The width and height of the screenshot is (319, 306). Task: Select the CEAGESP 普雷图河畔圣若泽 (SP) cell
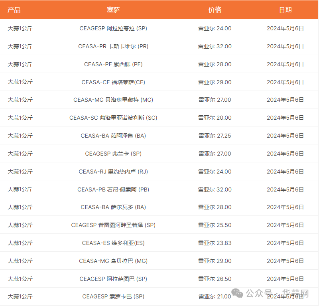tap(113, 225)
